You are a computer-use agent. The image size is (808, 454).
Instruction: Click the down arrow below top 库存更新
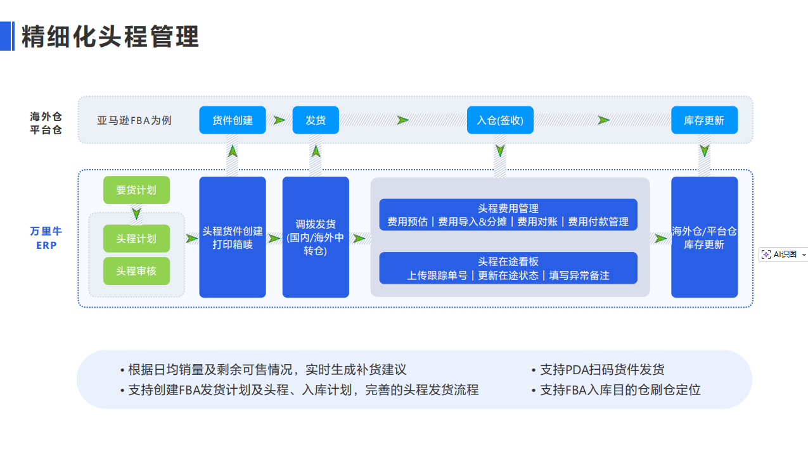click(704, 151)
